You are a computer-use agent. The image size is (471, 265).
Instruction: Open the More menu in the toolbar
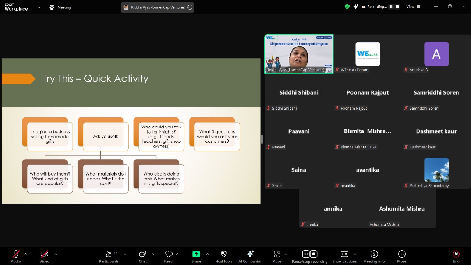point(401,254)
